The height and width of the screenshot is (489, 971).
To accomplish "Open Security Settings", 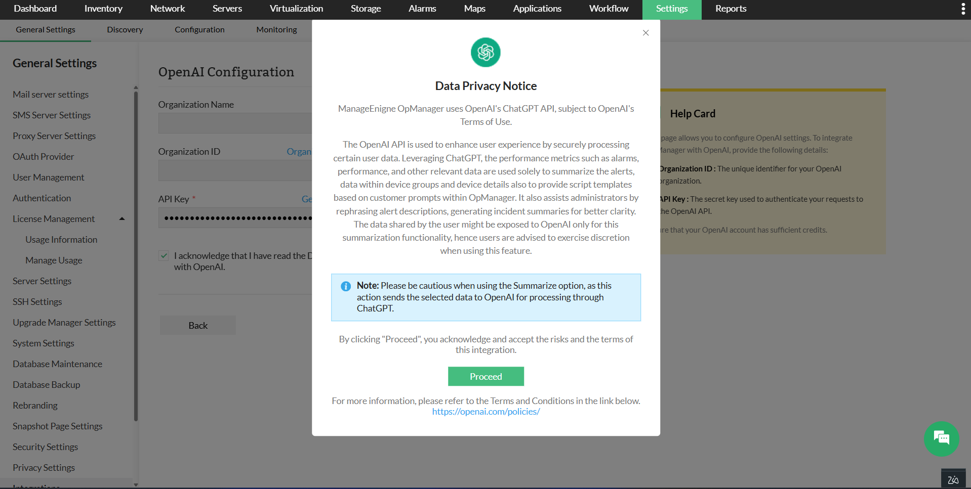I will click(45, 447).
